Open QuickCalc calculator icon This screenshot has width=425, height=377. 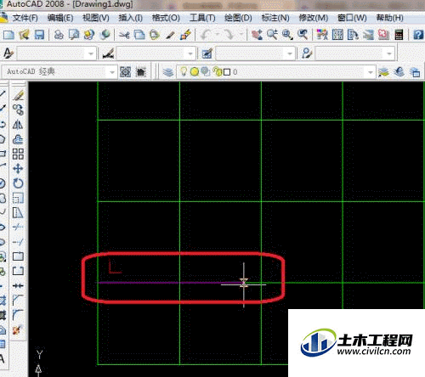pyautogui.click(x=399, y=35)
